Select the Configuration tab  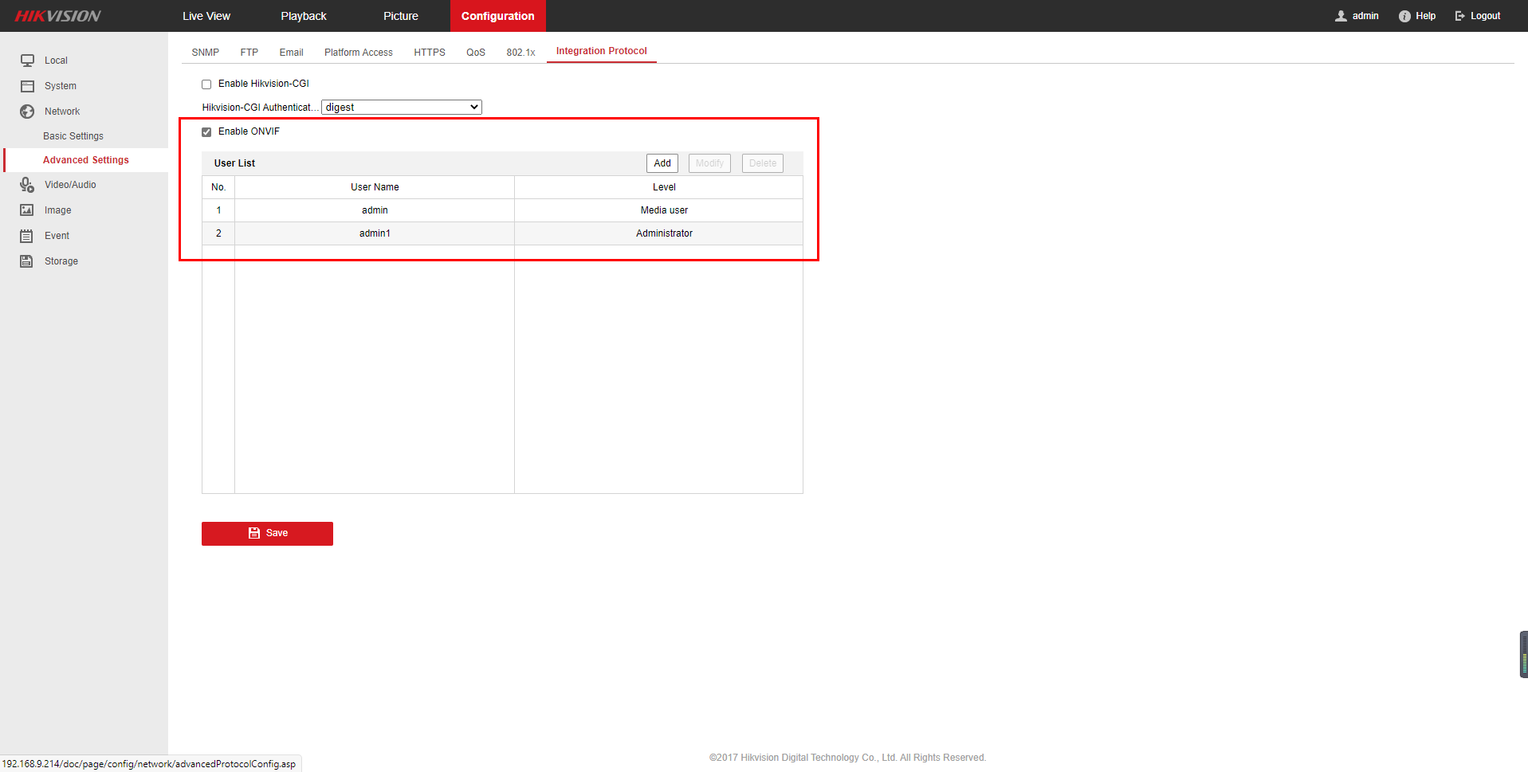[x=498, y=16]
